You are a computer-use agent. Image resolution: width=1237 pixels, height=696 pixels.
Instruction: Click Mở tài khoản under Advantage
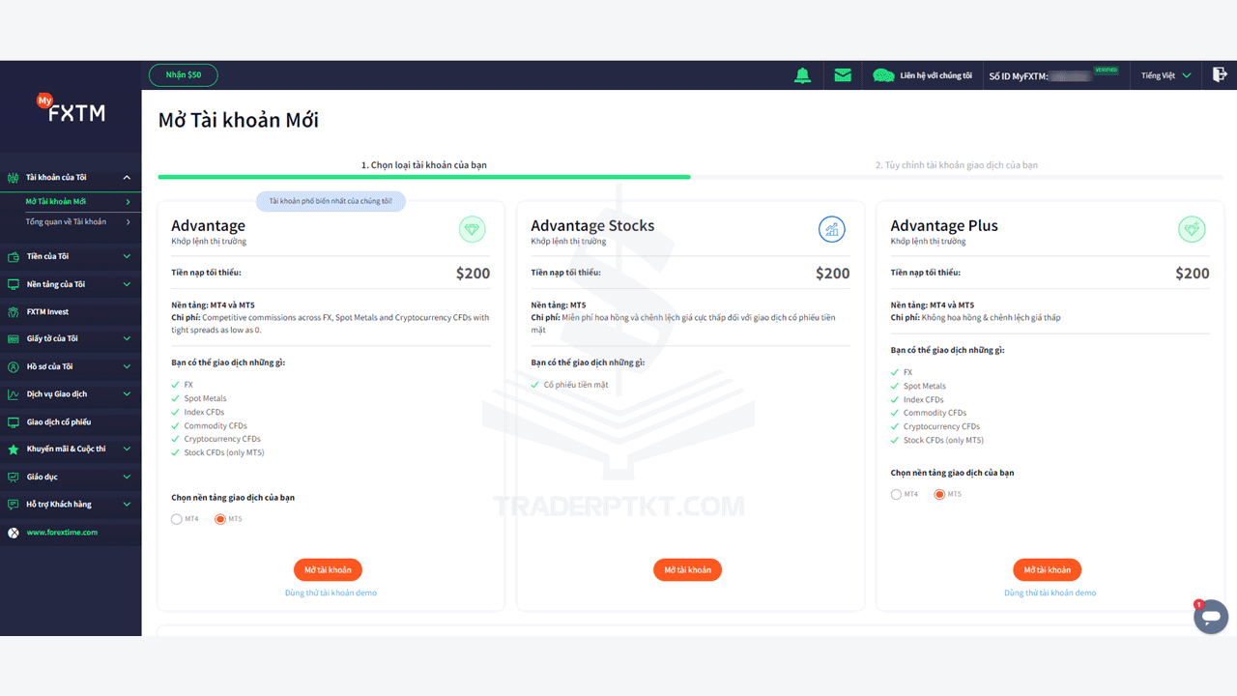click(x=328, y=570)
